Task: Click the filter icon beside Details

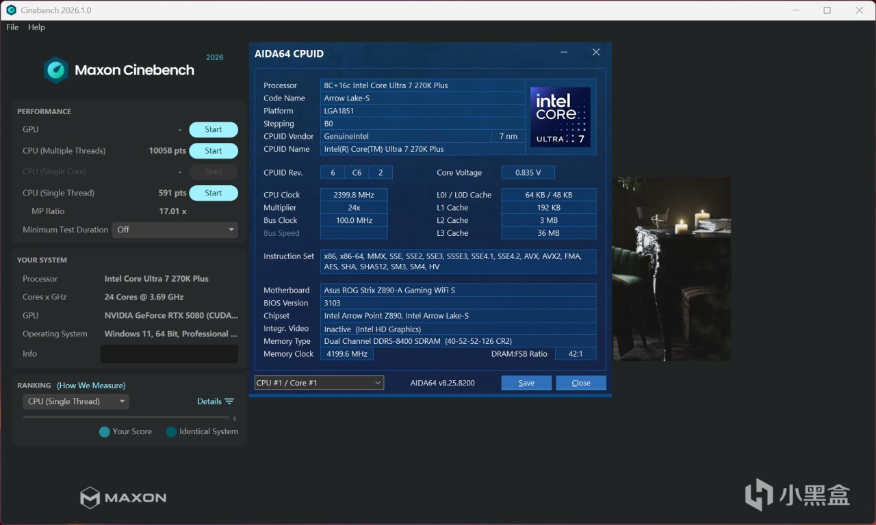Action: (x=229, y=401)
